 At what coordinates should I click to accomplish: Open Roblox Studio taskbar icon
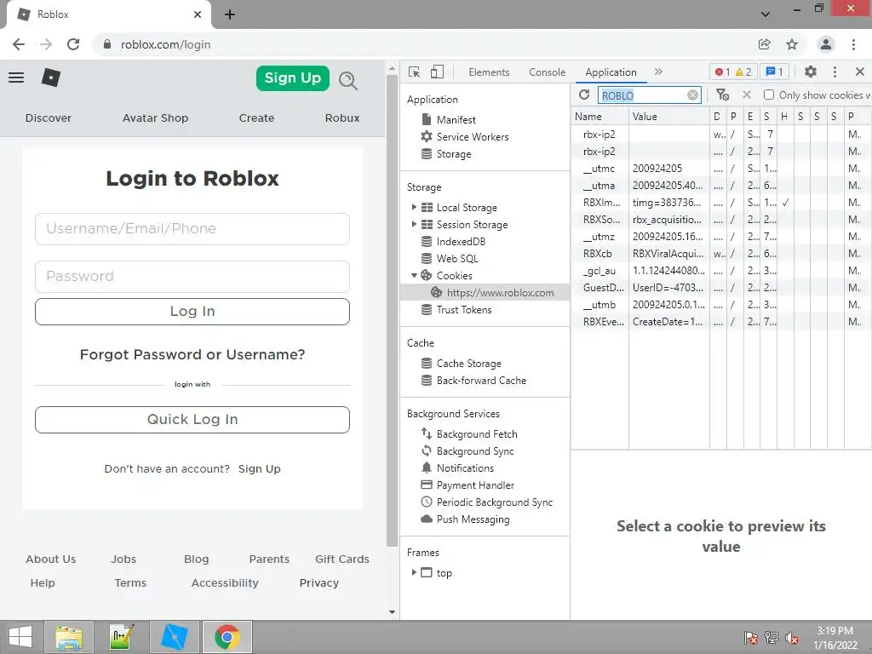pos(174,637)
